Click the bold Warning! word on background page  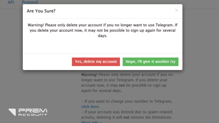(x=89, y=75)
